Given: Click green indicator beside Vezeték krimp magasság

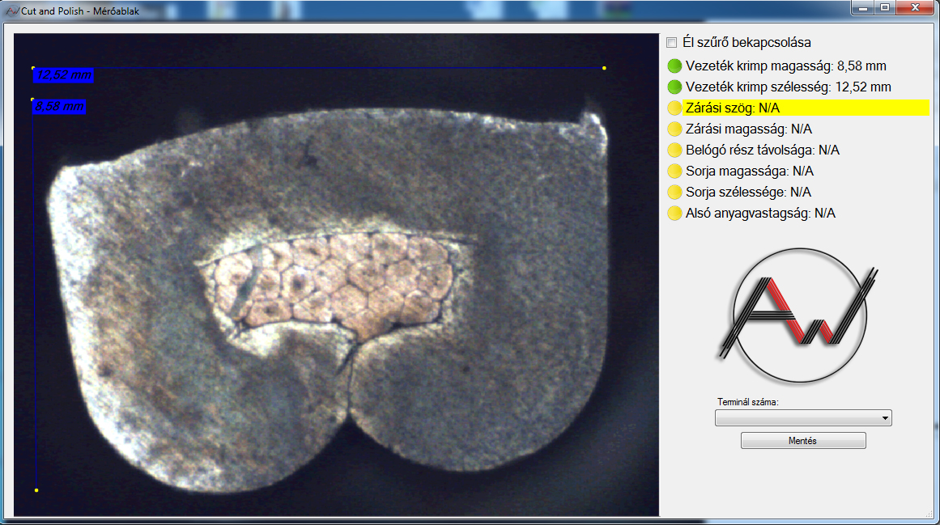Looking at the screenshot, I should click(674, 66).
